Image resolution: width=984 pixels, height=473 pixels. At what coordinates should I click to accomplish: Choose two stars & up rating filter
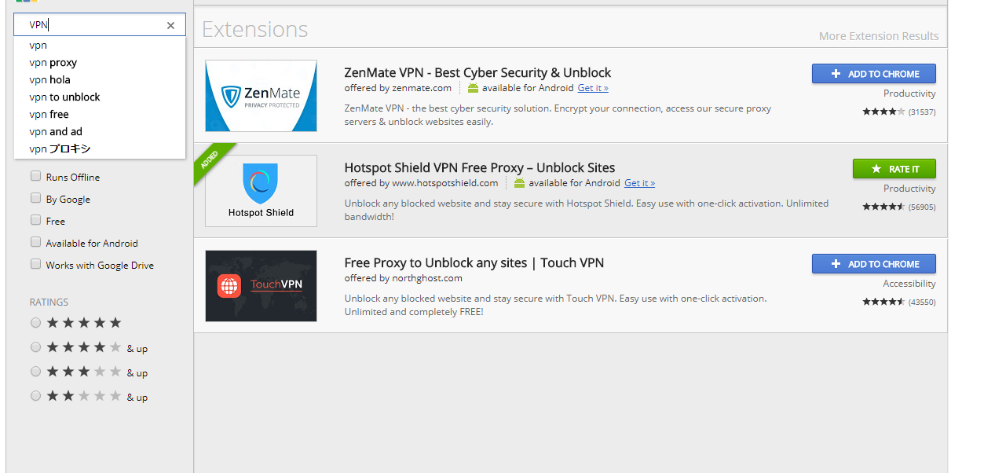click(35, 396)
